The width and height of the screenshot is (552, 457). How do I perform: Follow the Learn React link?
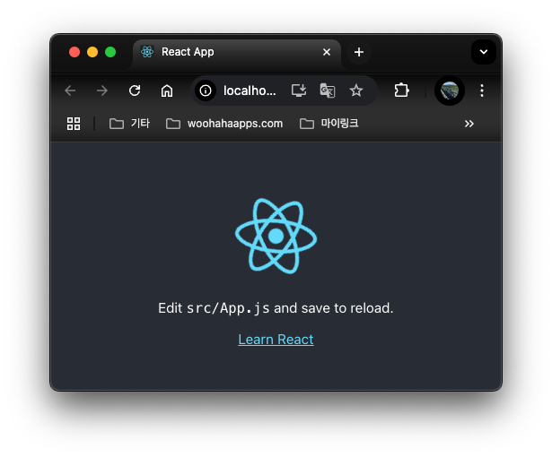pos(276,340)
